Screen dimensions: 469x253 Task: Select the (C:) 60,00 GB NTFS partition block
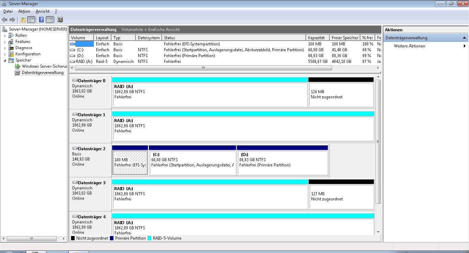[193, 160]
